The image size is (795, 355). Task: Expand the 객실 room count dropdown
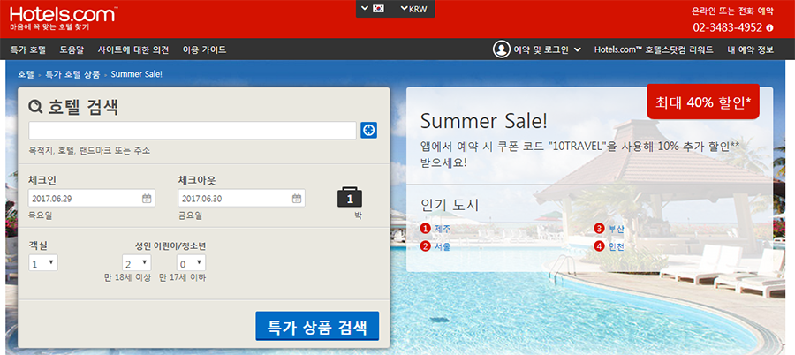(42, 263)
